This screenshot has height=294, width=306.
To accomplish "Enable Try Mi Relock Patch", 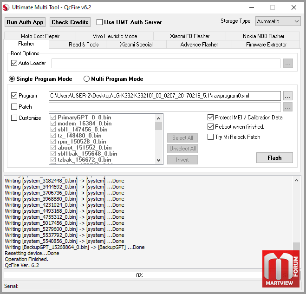I will pos(210,137).
